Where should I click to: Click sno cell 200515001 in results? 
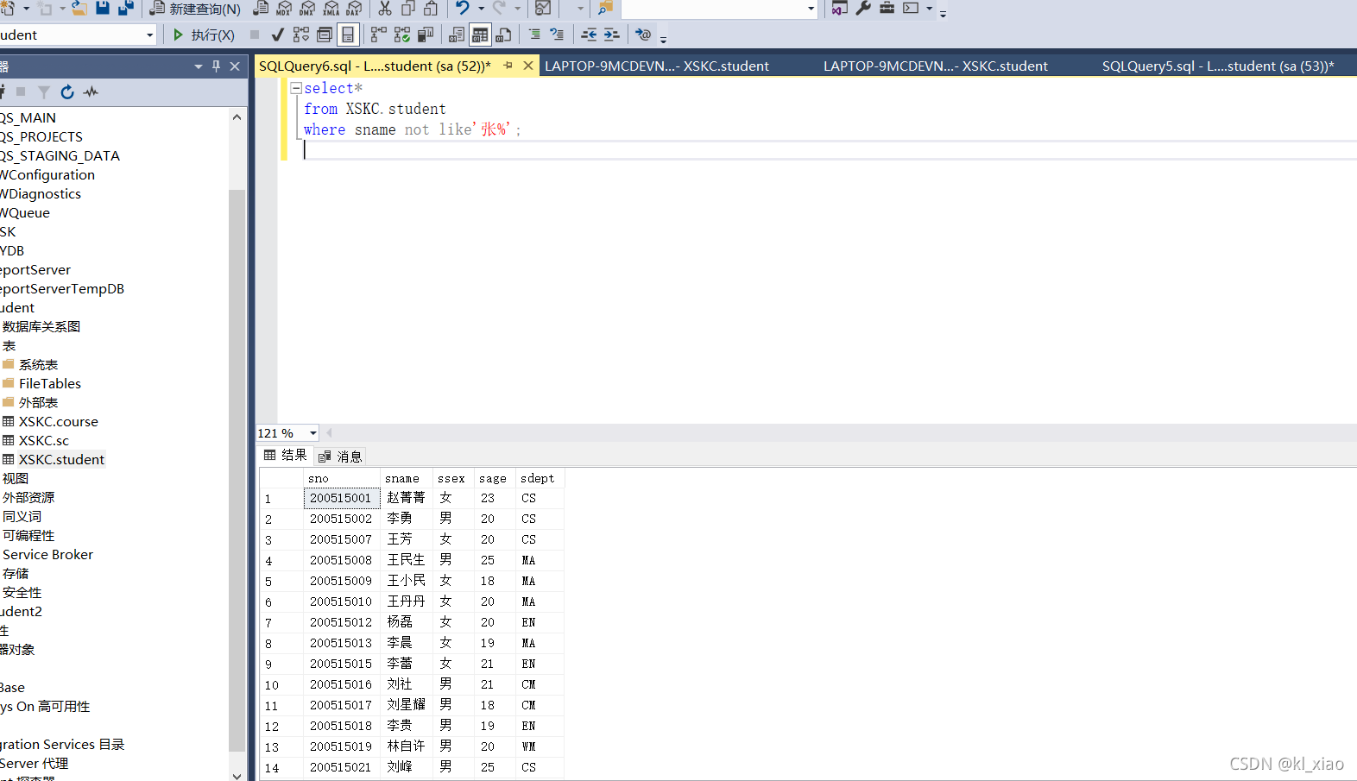(x=341, y=498)
